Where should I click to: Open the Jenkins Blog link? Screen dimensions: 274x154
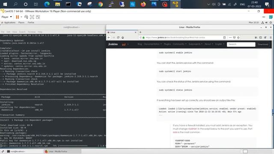(x=140, y=44)
